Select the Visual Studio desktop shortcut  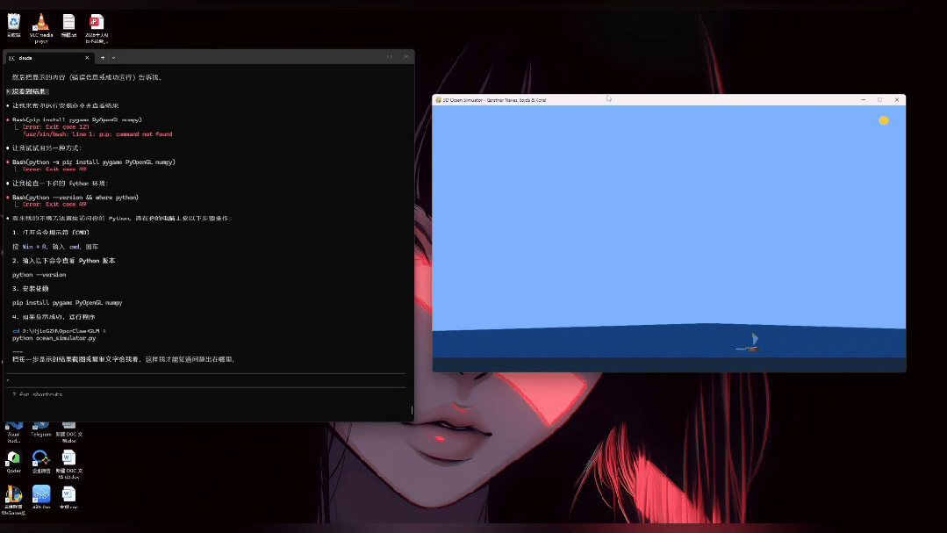(13, 433)
